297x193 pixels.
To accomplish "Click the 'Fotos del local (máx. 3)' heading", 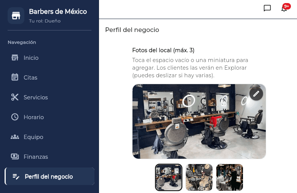I will [x=163, y=50].
